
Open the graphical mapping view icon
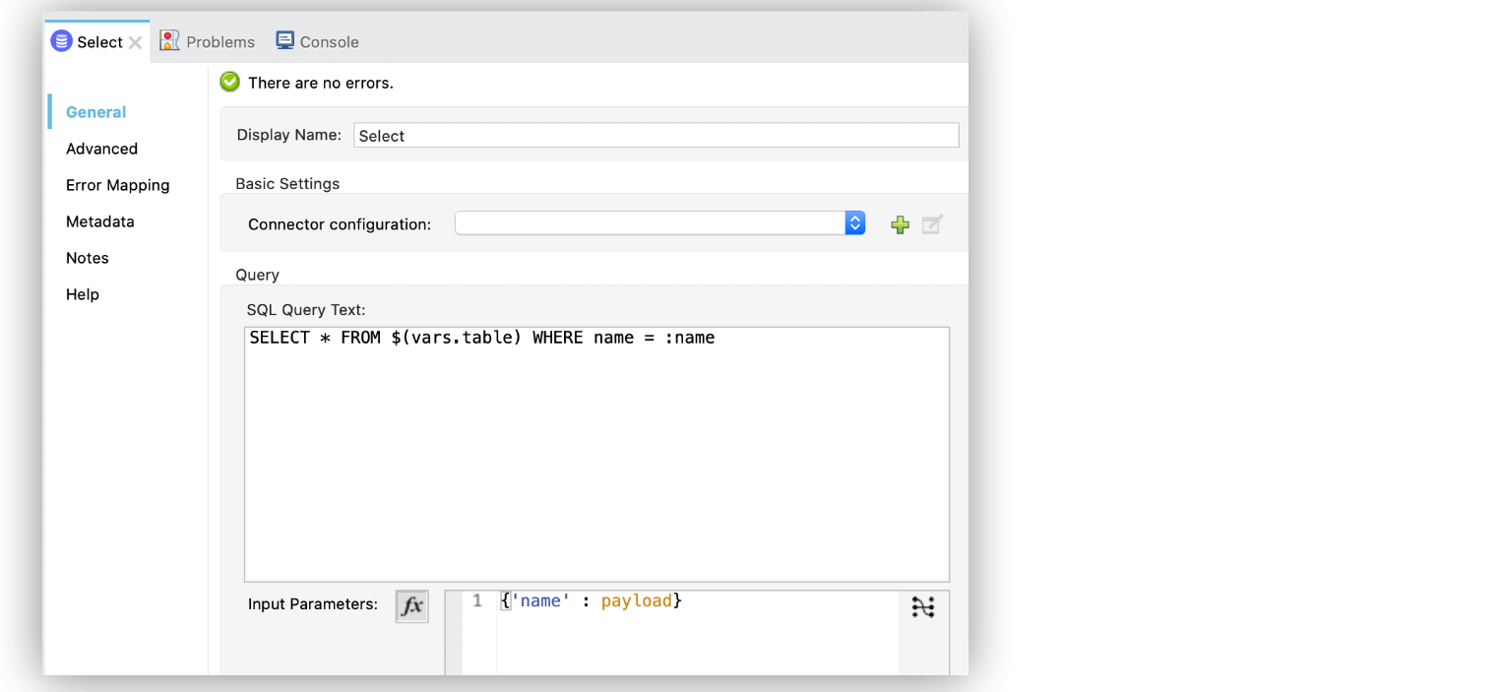point(922,607)
